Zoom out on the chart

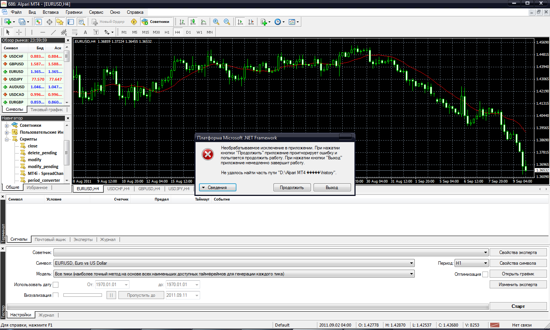point(227,22)
